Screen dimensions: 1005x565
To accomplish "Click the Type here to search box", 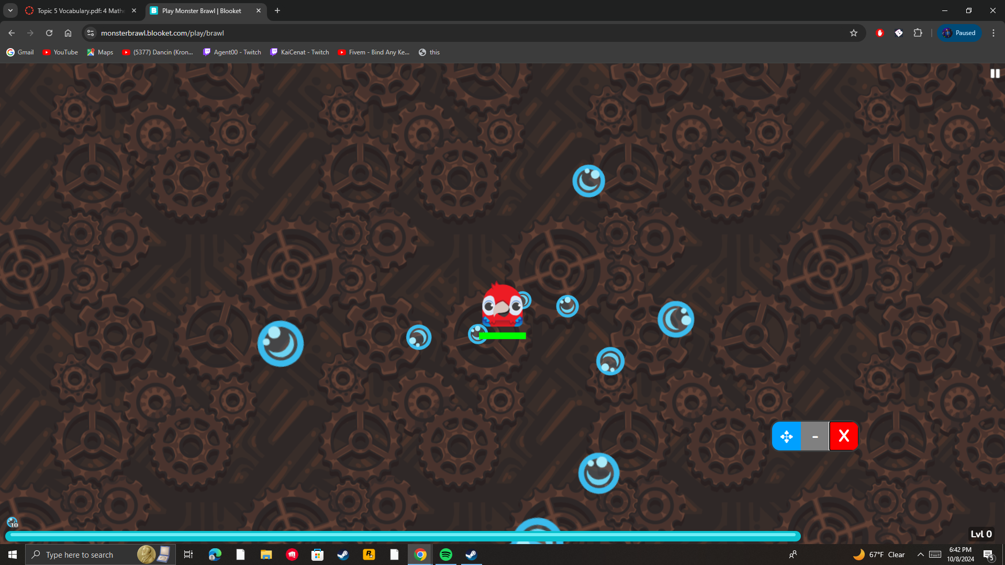I will tap(80, 555).
